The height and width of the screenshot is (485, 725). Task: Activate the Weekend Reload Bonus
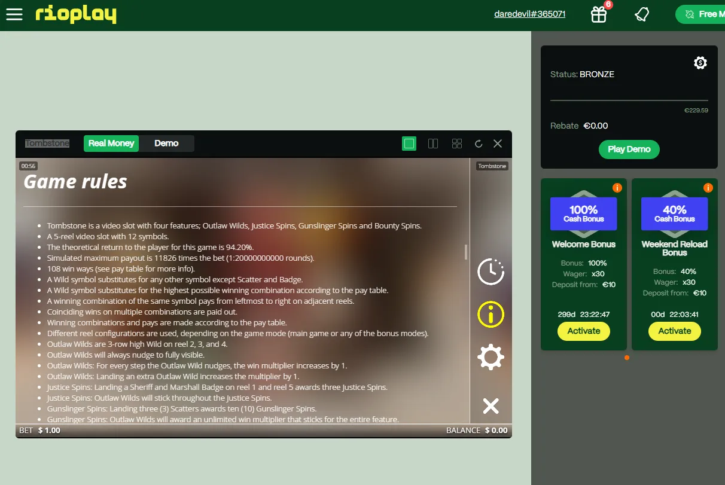point(675,331)
